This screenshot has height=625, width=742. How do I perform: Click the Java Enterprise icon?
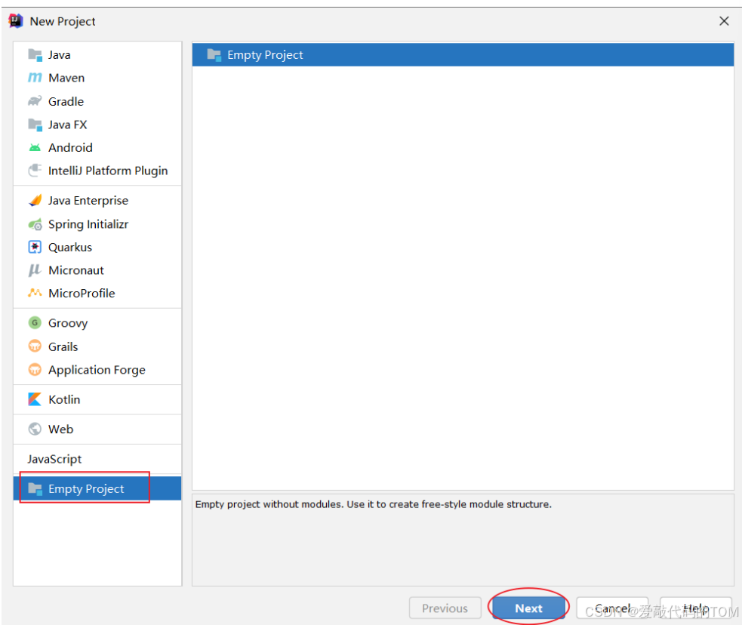click(x=35, y=201)
